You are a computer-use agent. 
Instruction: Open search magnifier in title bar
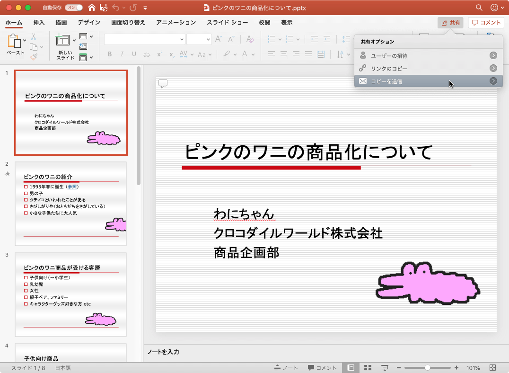[x=479, y=8]
